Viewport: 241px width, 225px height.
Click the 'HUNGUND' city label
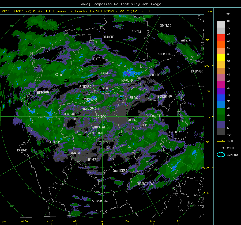tap(127, 81)
